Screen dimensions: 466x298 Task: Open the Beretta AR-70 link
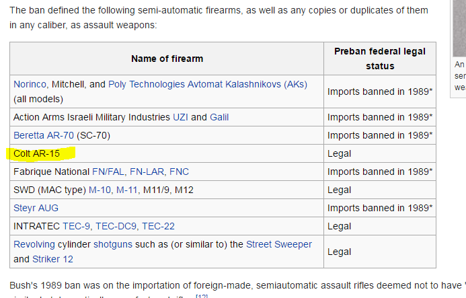(x=44, y=135)
